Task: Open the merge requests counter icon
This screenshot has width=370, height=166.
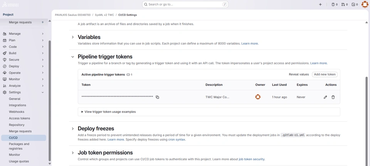Action: point(344,5)
